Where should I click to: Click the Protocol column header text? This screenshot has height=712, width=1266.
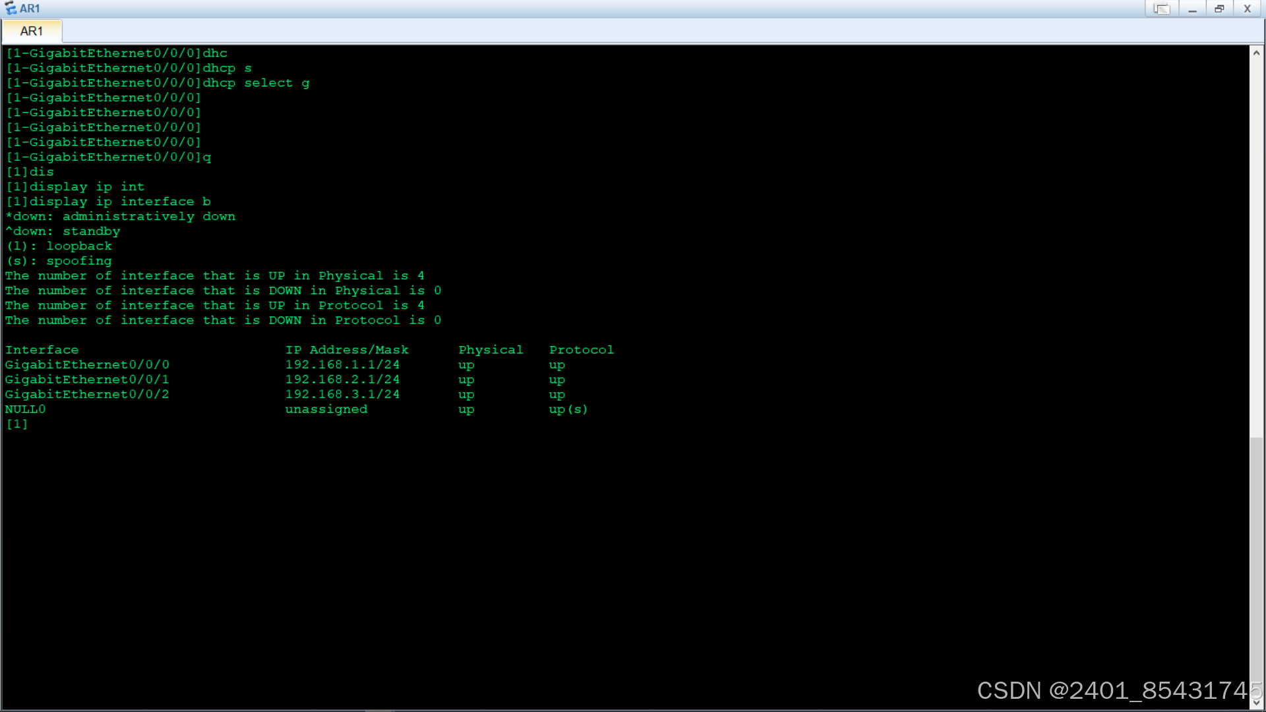pos(581,350)
